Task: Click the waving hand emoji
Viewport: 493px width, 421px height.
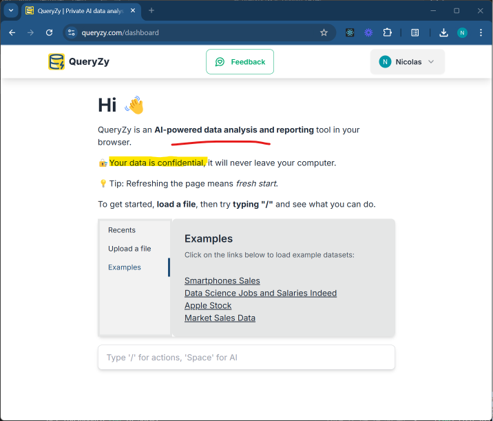Action: [x=134, y=105]
